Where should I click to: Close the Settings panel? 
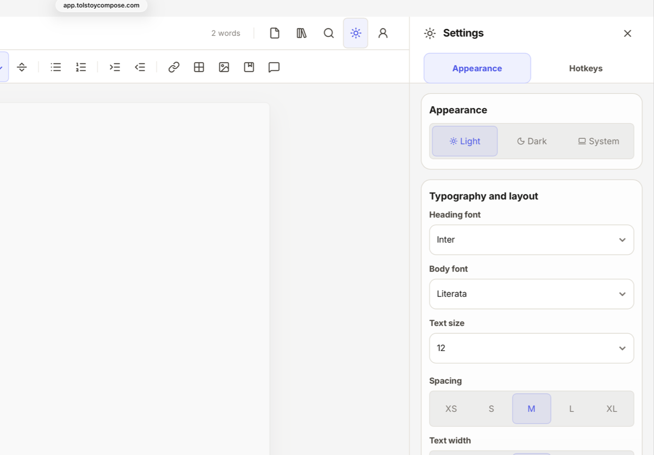628,33
